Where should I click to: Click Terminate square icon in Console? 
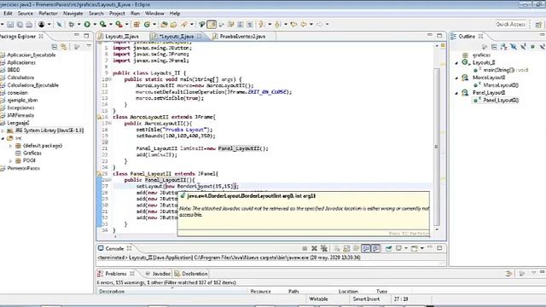pyautogui.click(x=305, y=248)
